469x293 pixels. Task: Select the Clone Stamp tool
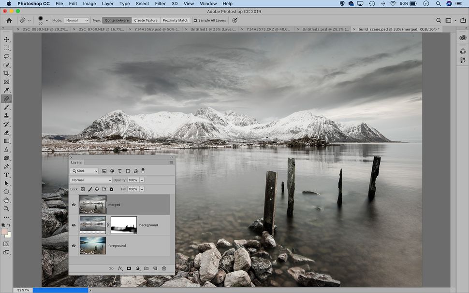(x=6, y=116)
